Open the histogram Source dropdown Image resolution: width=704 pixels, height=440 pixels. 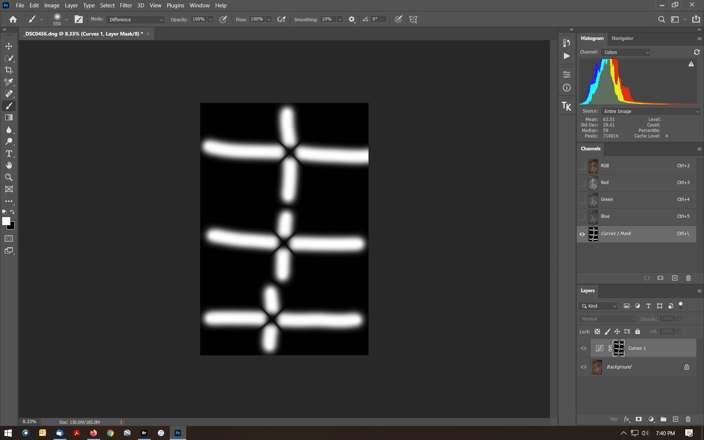click(650, 111)
